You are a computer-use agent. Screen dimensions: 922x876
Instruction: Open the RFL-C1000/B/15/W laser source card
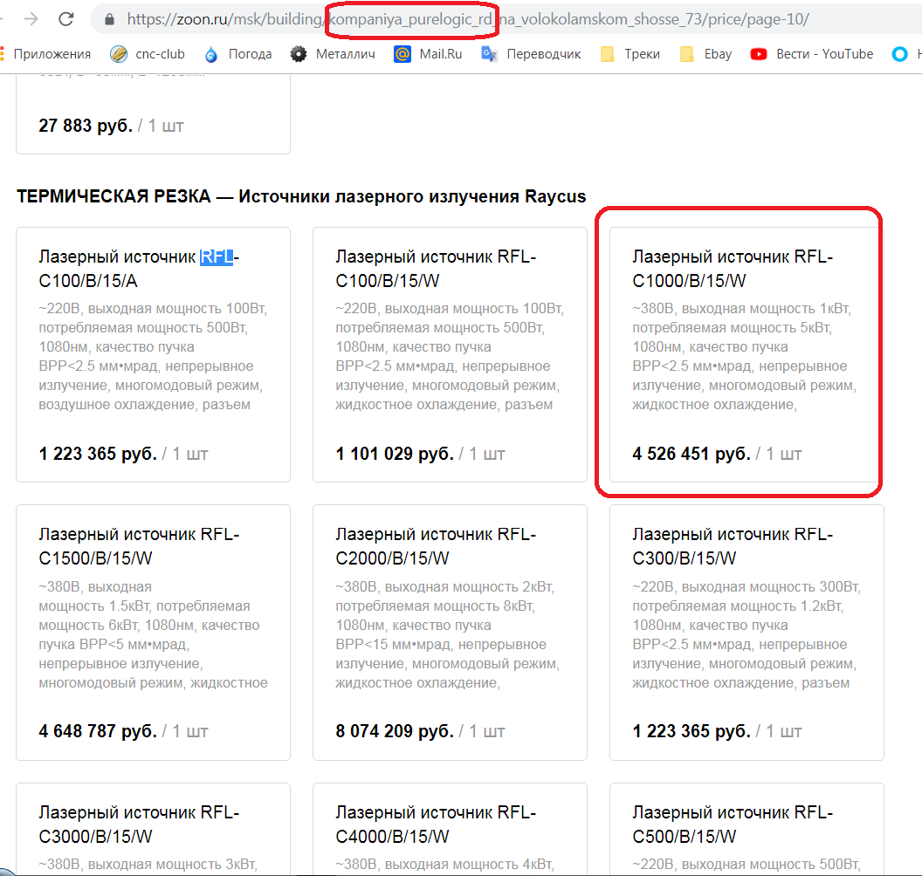click(747, 355)
